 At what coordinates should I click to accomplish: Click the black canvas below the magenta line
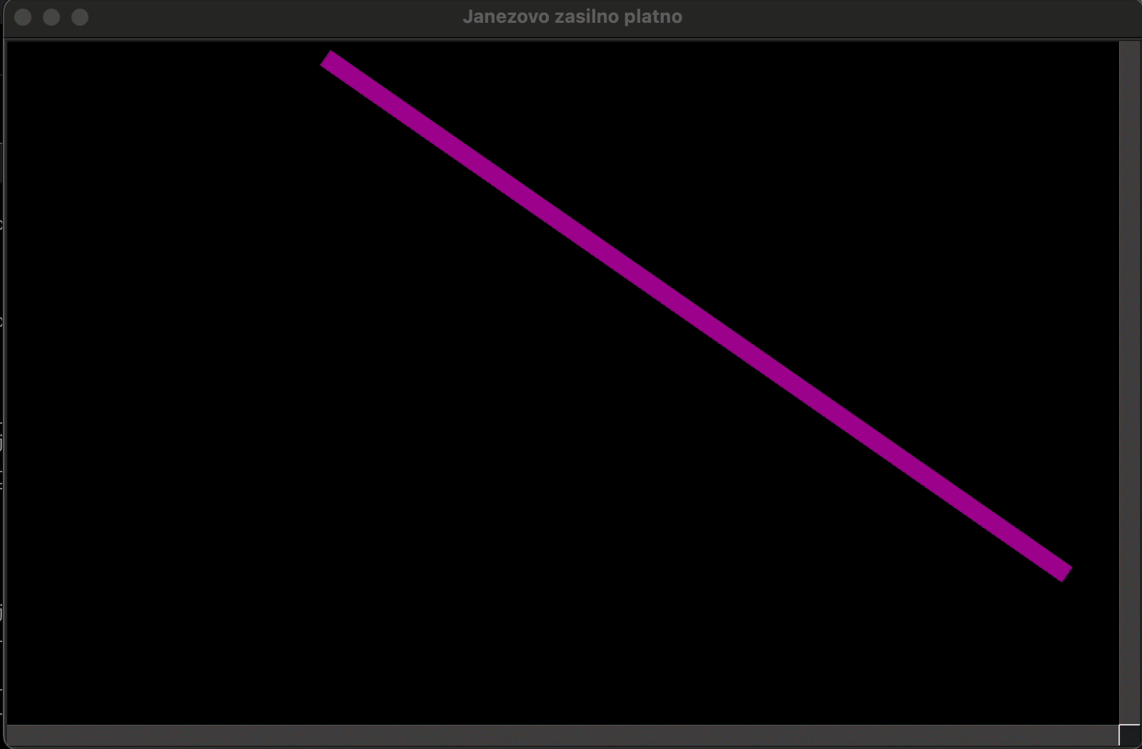point(357,499)
